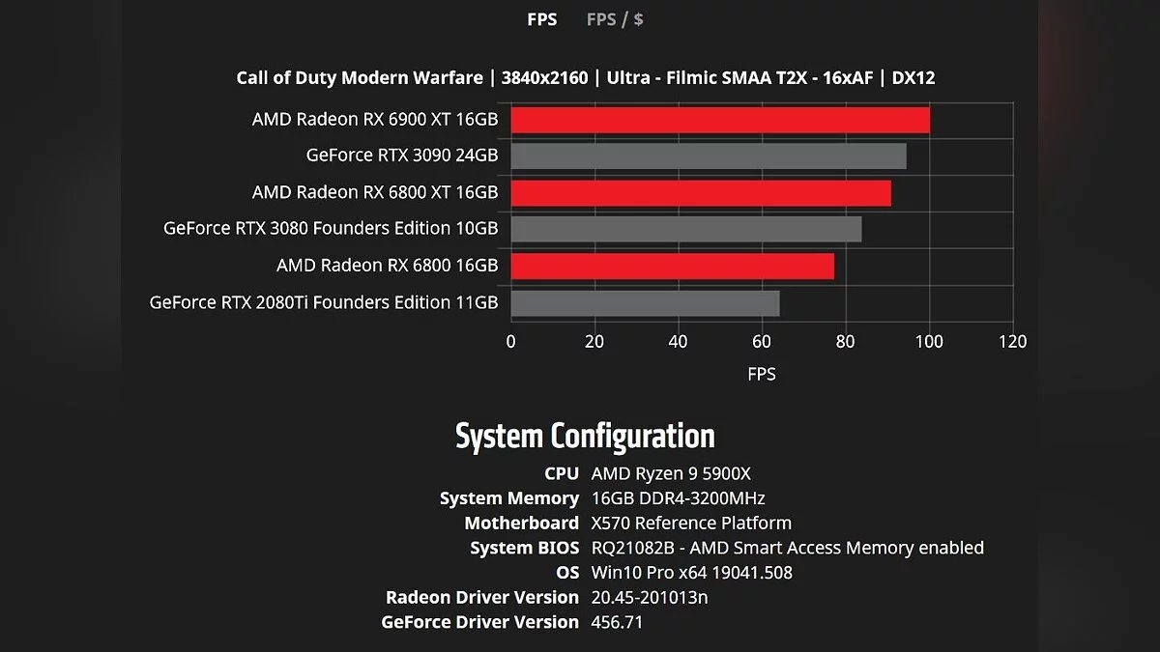Select the GeForce RTX 3090 24GB bar
The width and height of the screenshot is (1160, 652).
coord(709,156)
